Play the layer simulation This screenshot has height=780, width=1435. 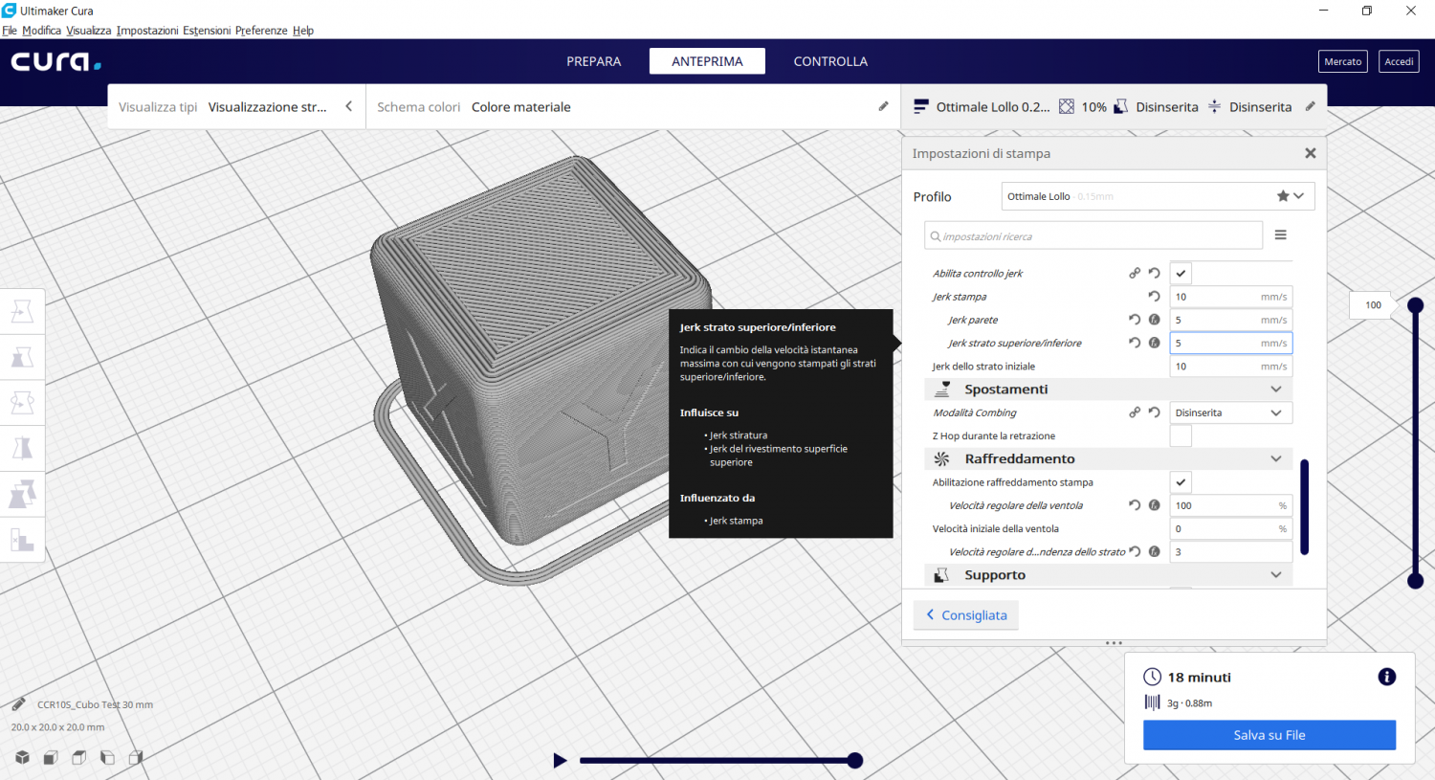pos(560,761)
